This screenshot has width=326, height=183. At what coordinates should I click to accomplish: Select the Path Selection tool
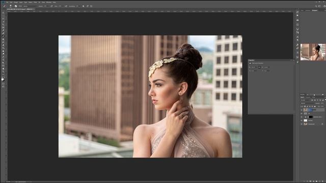pyautogui.click(x=3, y=63)
